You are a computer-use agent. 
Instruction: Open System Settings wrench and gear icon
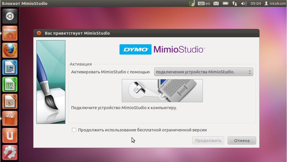pos(10,152)
